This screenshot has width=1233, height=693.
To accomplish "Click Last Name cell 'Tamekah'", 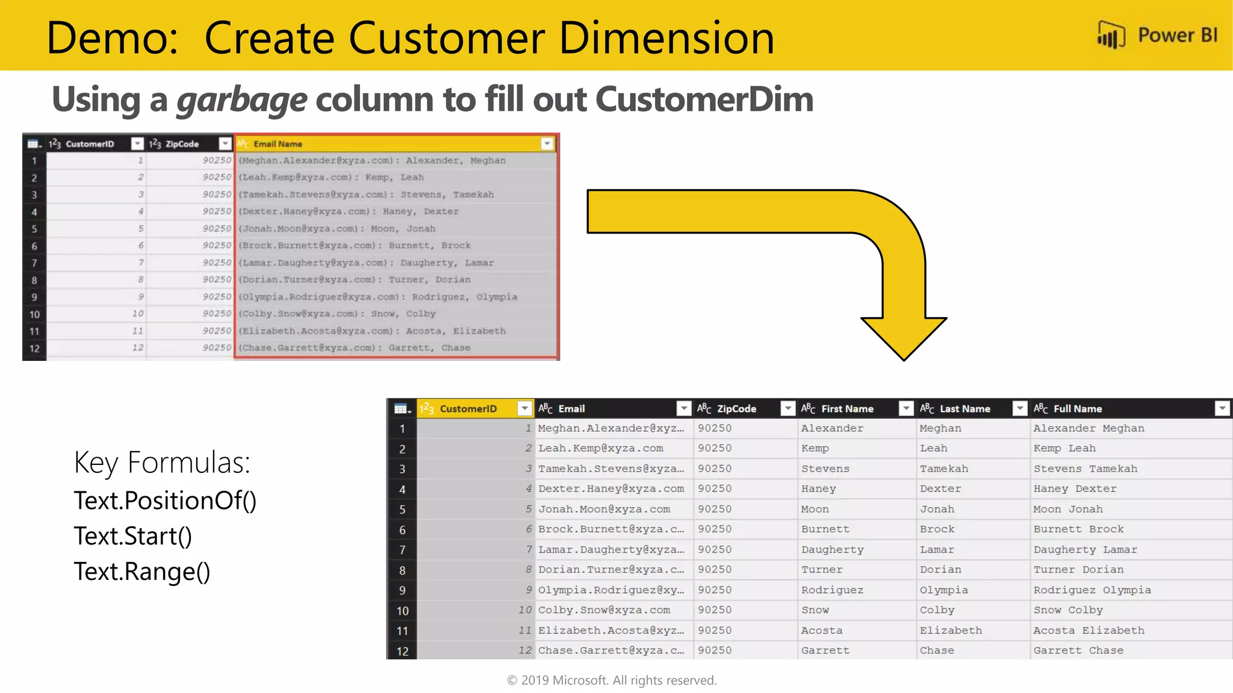I will 973,469.
